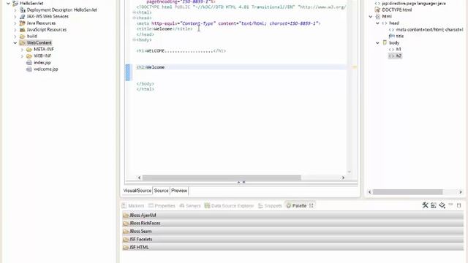The image size is (468, 263).
Task: Click Outline scroll right arrow
Action: (461, 192)
